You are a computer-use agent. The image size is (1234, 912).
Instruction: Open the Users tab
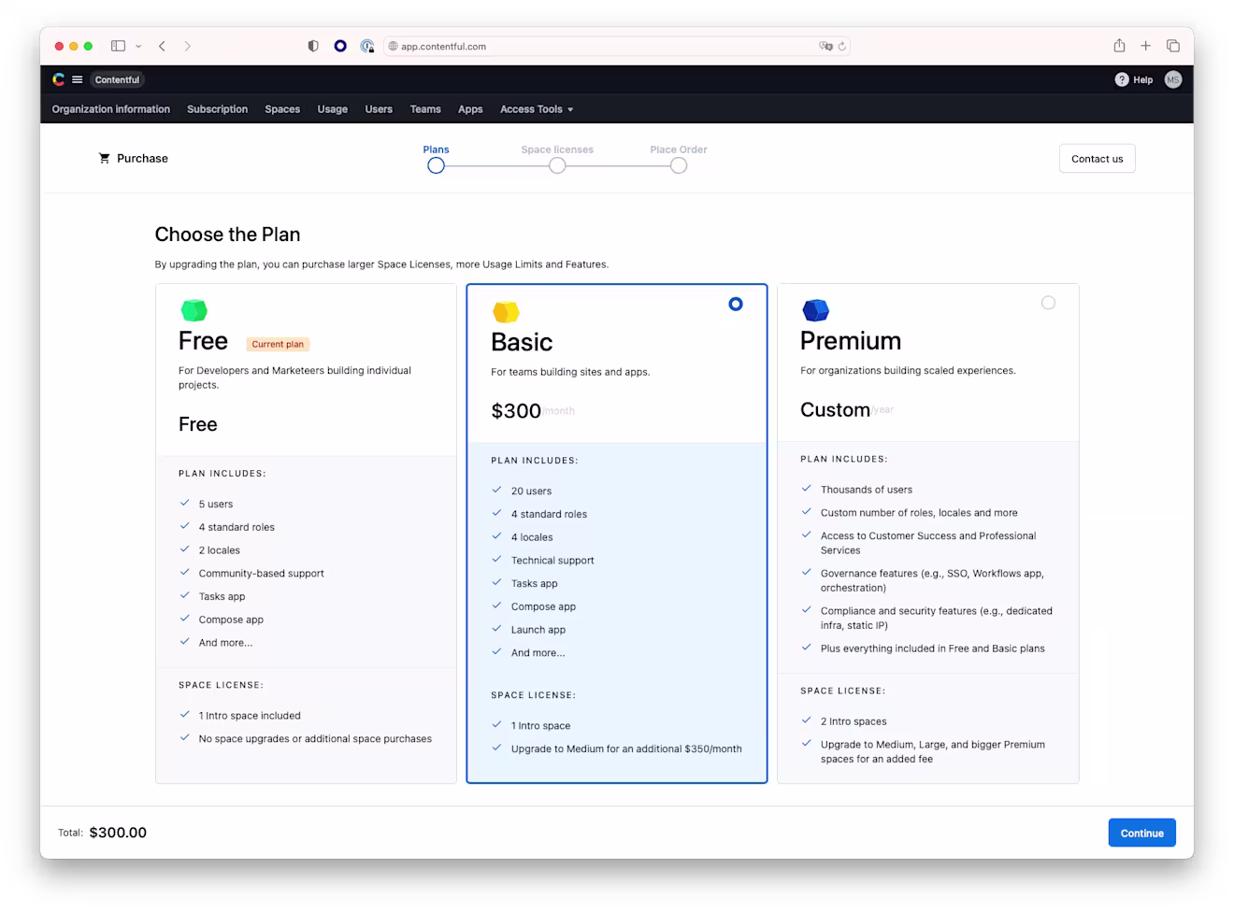pos(379,109)
